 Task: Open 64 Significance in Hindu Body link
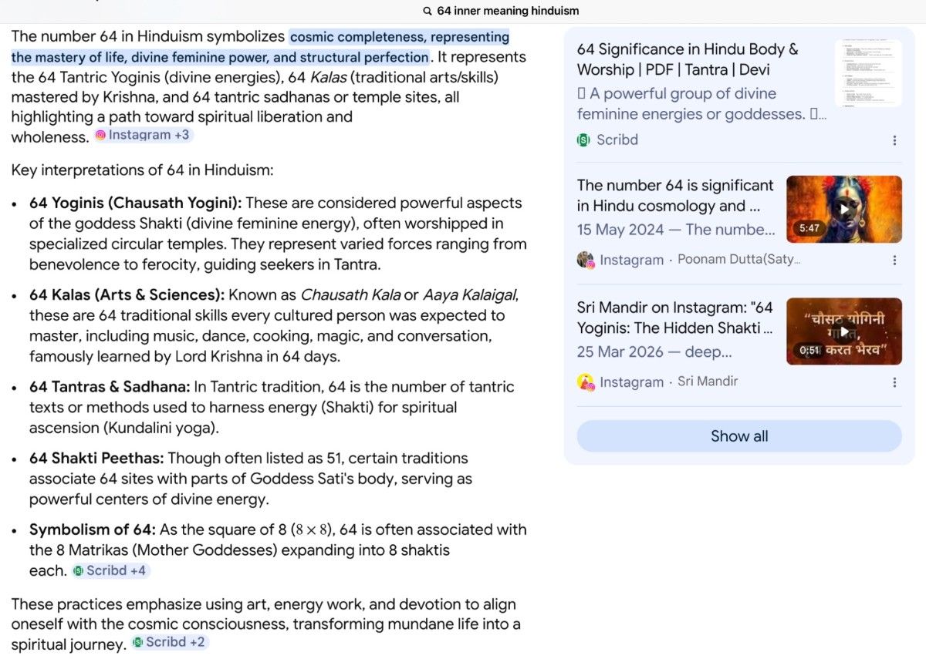pos(688,59)
